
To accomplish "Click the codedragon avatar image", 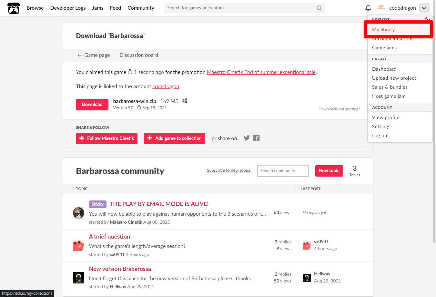I will [381, 7].
